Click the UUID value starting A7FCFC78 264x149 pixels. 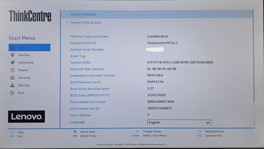(x=180, y=62)
